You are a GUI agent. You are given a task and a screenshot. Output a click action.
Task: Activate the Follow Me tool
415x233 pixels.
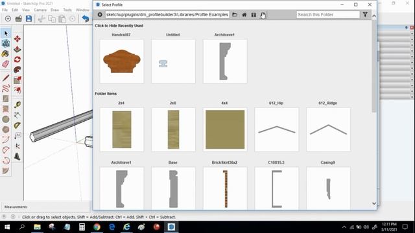[x=18, y=70]
